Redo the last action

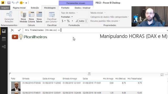point(17,3)
